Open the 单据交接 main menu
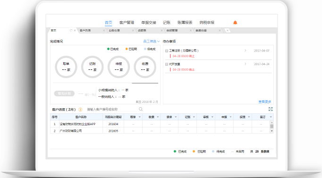The height and width of the screenshot is (178, 322). [x=149, y=23]
